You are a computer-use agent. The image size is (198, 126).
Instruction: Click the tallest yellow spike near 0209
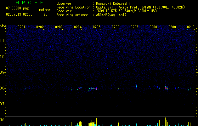coord(166,122)
